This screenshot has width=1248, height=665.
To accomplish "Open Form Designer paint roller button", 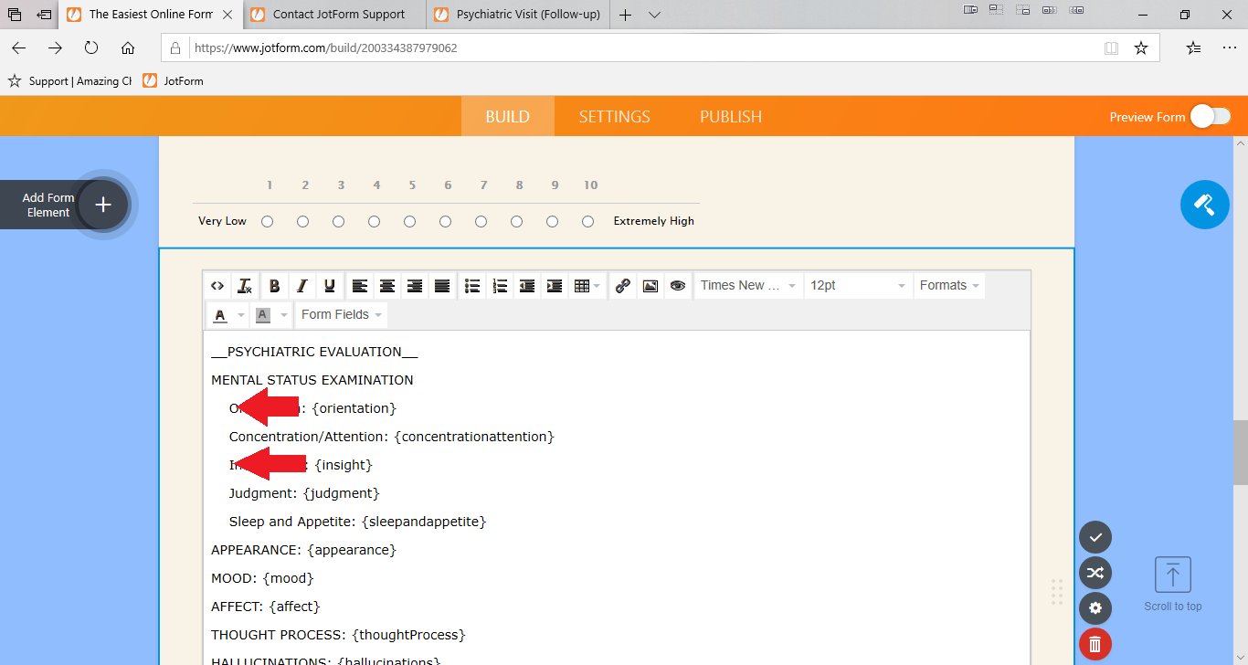I will pyautogui.click(x=1204, y=205).
